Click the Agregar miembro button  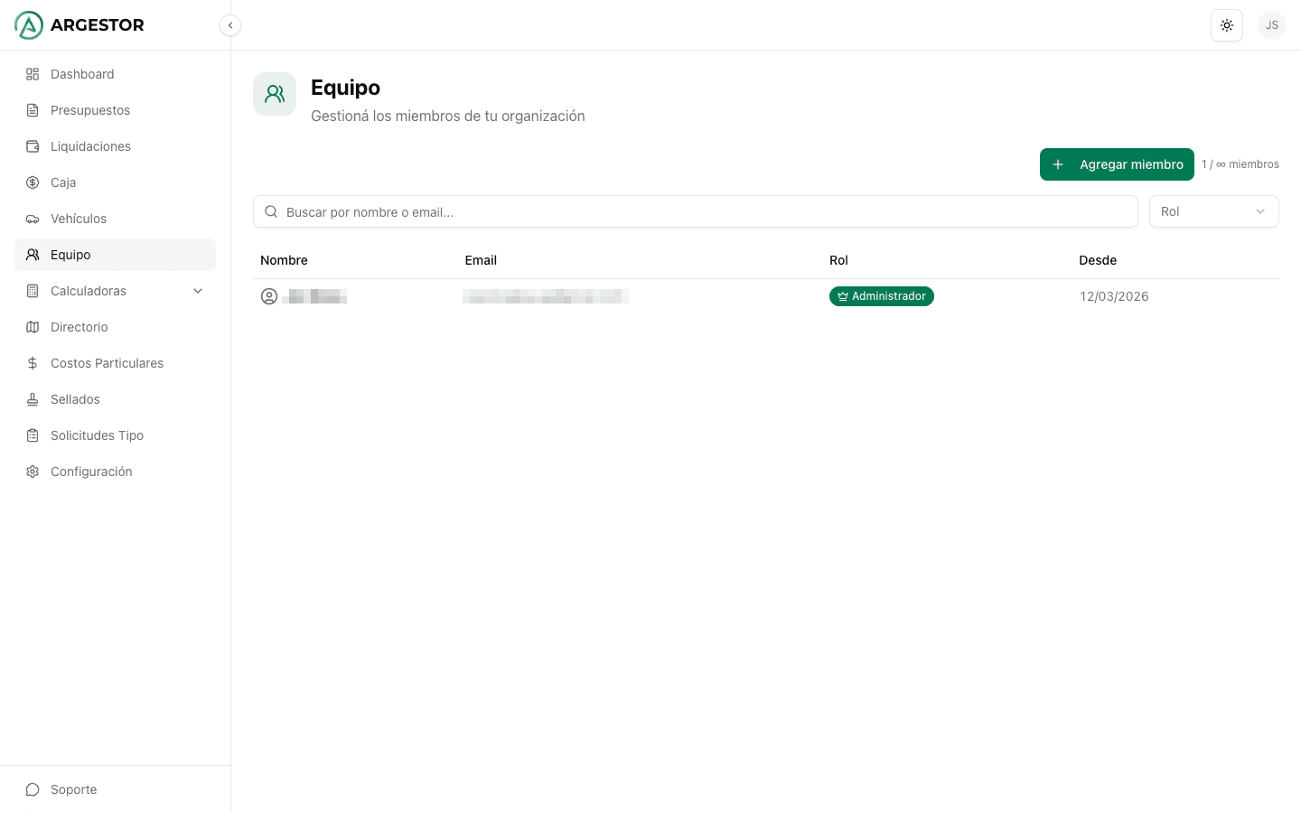pos(1117,164)
